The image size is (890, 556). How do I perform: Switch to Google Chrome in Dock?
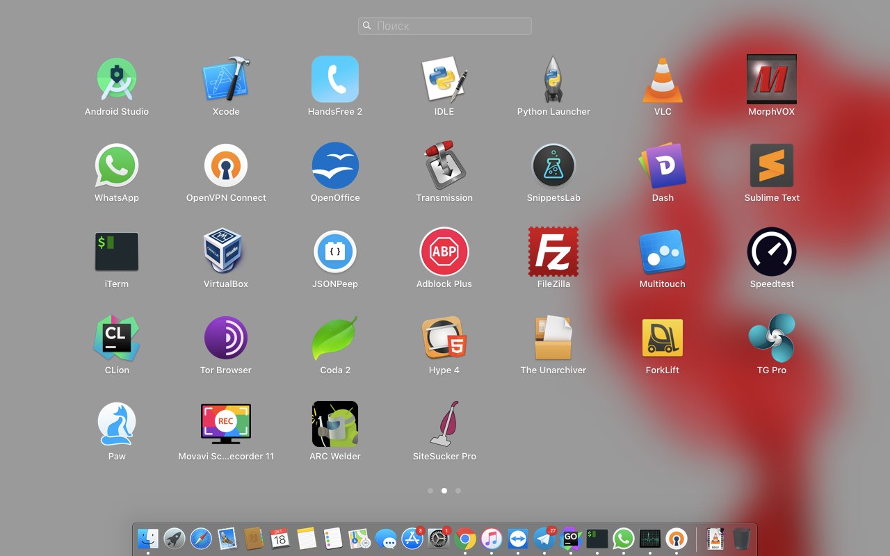(465, 539)
